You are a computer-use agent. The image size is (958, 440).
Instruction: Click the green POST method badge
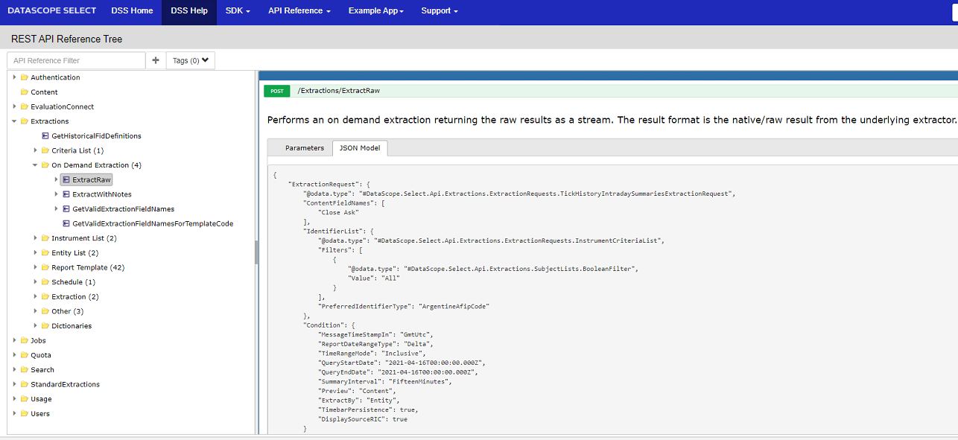pyautogui.click(x=277, y=91)
